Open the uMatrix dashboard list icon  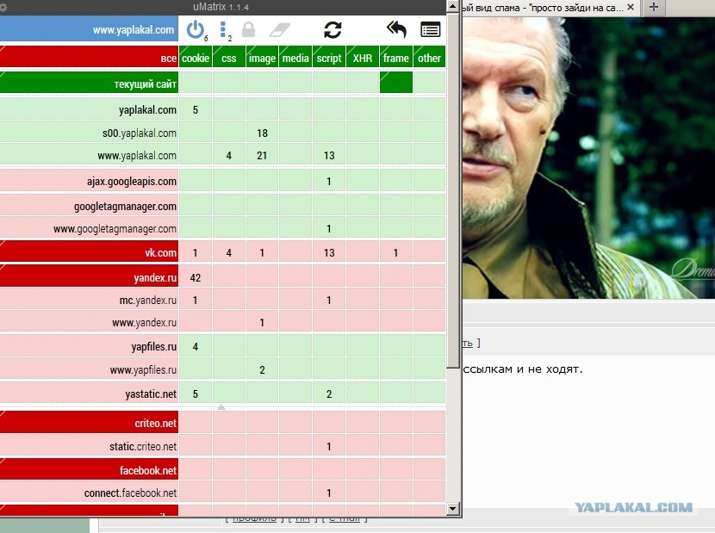pos(430,30)
